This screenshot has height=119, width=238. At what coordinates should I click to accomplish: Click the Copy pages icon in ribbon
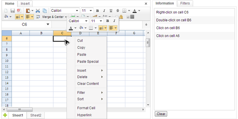[x=44, y=11]
